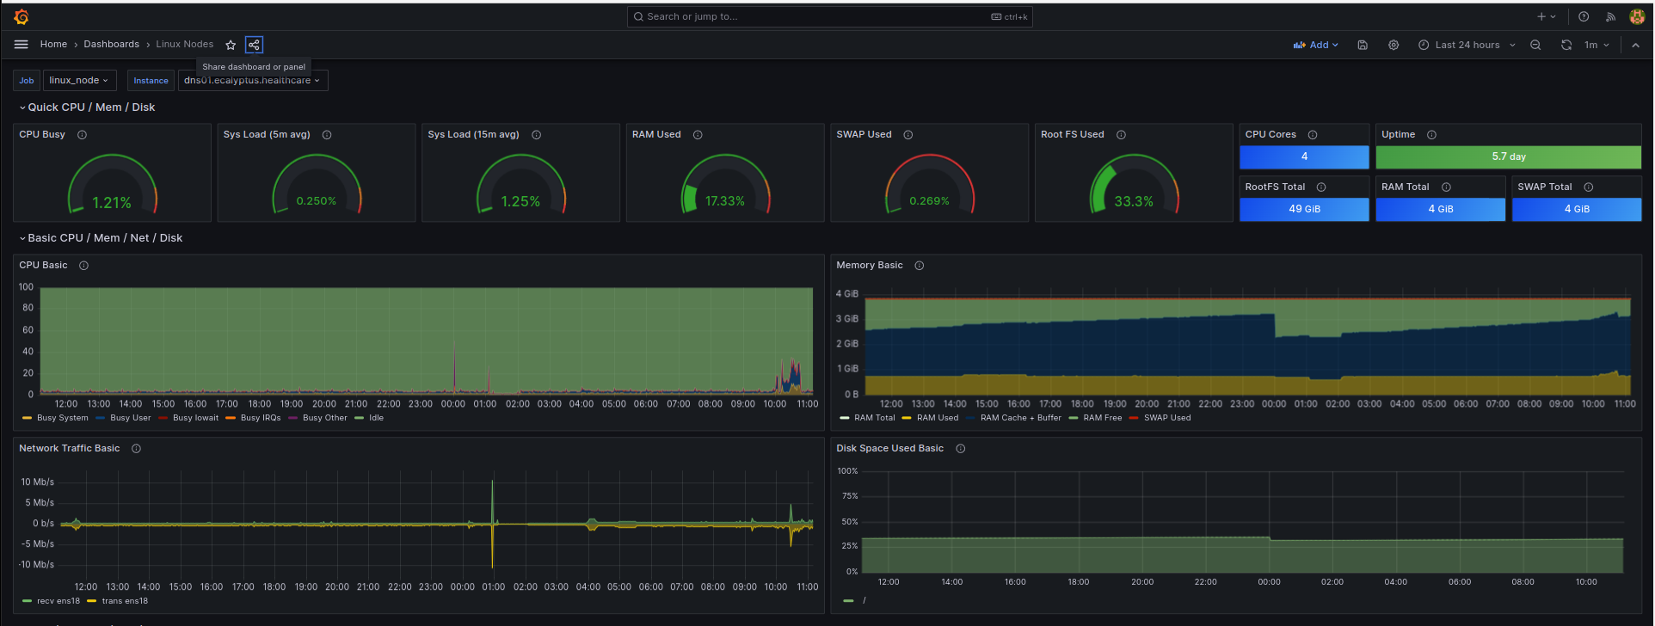
Task: Star the Linux Nodes dashboard
Action: pyautogui.click(x=231, y=45)
